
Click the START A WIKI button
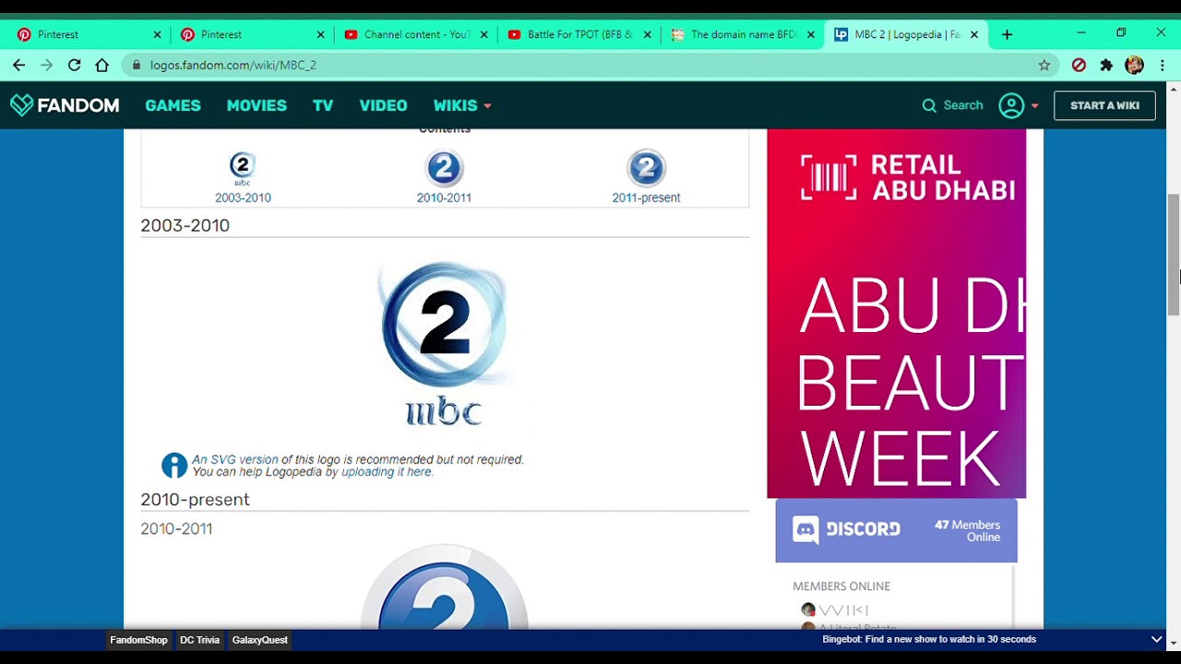click(x=1104, y=105)
